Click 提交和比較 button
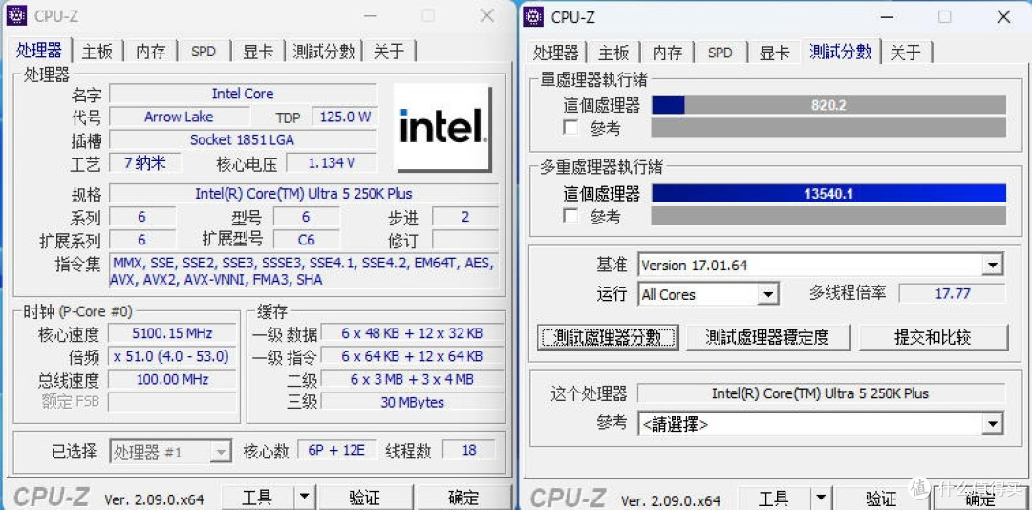Screen dimensions: 1032x510 [x=933, y=337]
